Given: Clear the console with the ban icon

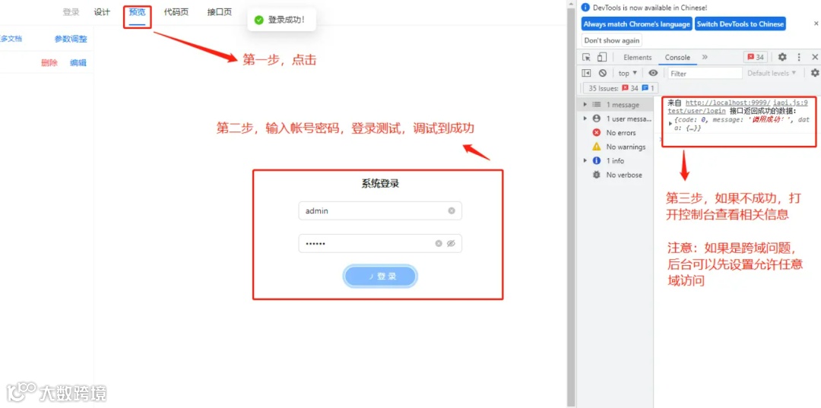Looking at the screenshot, I should [x=603, y=73].
